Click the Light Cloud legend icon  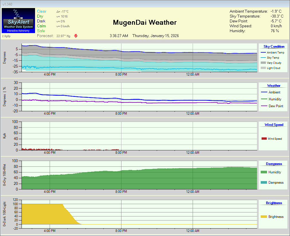pyautogui.click(x=263, y=68)
